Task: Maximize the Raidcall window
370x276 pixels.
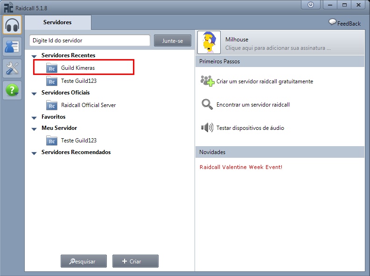Action: [x=344, y=5]
